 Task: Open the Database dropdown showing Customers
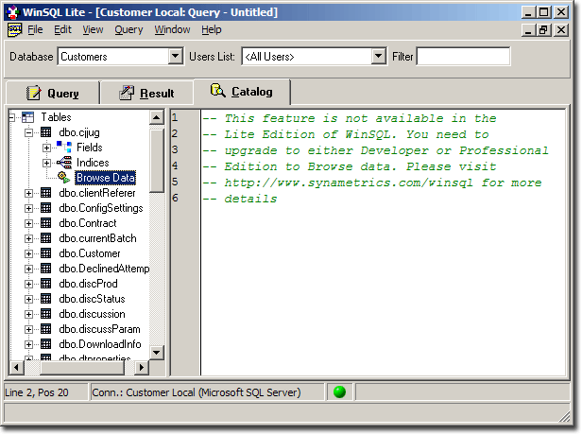click(175, 57)
